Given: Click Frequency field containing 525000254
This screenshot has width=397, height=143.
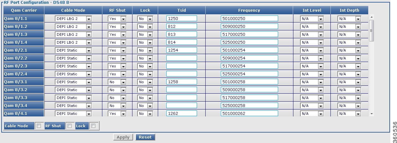Looking at the screenshot, I should pyautogui.click(x=249, y=74).
